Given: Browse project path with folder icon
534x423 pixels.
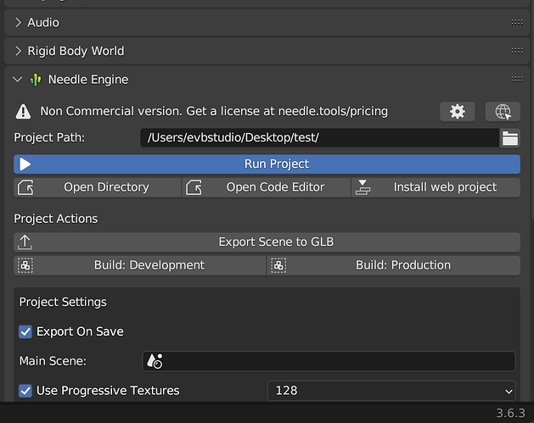Looking at the screenshot, I should pos(510,137).
